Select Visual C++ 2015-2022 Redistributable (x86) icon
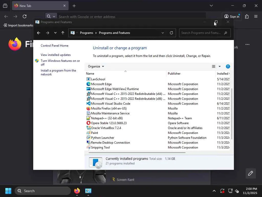 point(88,98)
